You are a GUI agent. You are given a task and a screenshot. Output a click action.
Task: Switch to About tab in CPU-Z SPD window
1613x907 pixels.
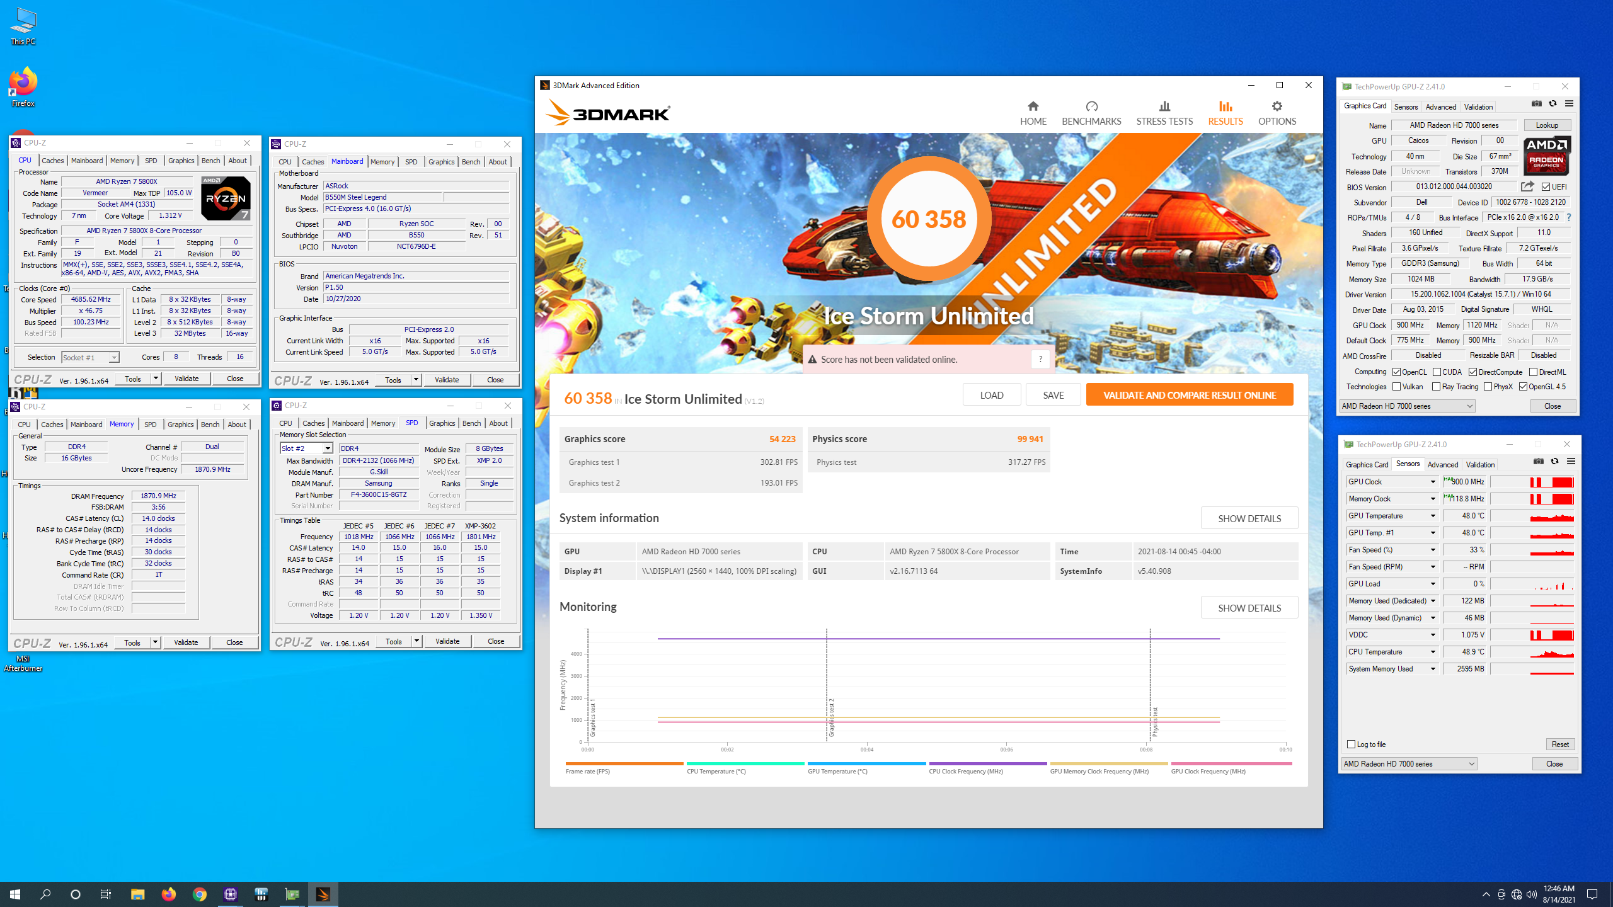(498, 423)
